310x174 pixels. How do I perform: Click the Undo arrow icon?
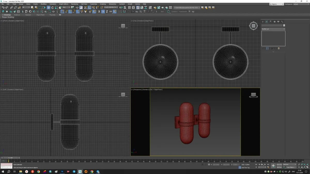point(3,8)
